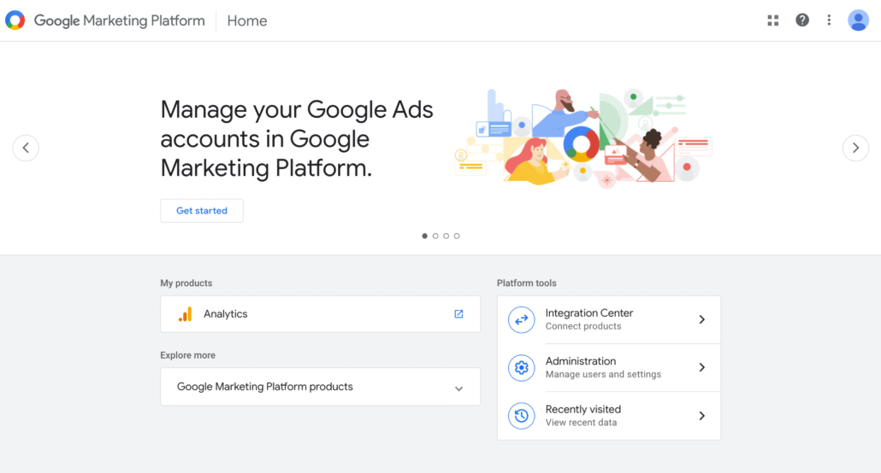881x473 pixels.
Task: Click the Explore more heading
Action: 187,355
